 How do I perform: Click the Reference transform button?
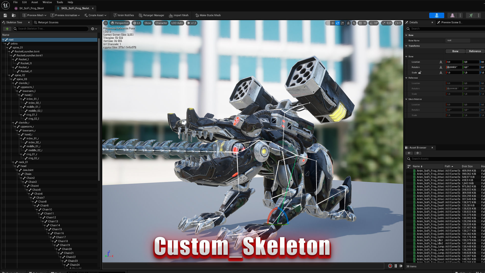pyautogui.click(x=475, y=51)
